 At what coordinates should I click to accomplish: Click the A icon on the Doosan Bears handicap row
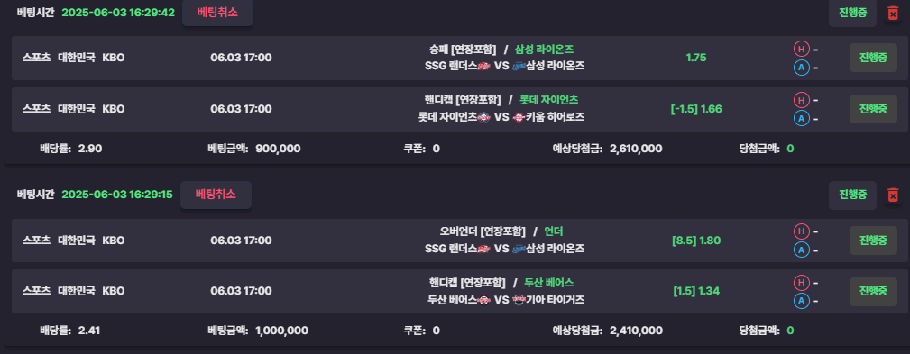(801, 301)
